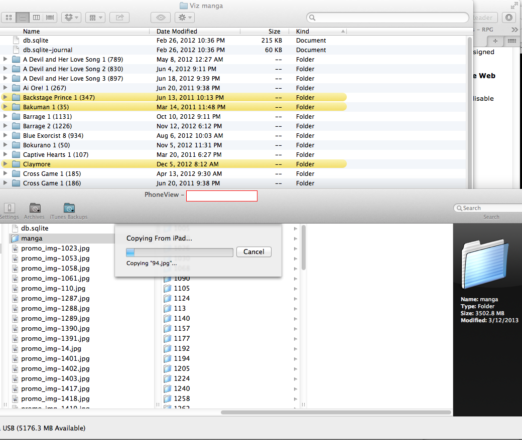Image resolution: width=522 pixels, height=440 pixels.
Task: Cancel the iPad copy operation
Action: pos(253,252)
